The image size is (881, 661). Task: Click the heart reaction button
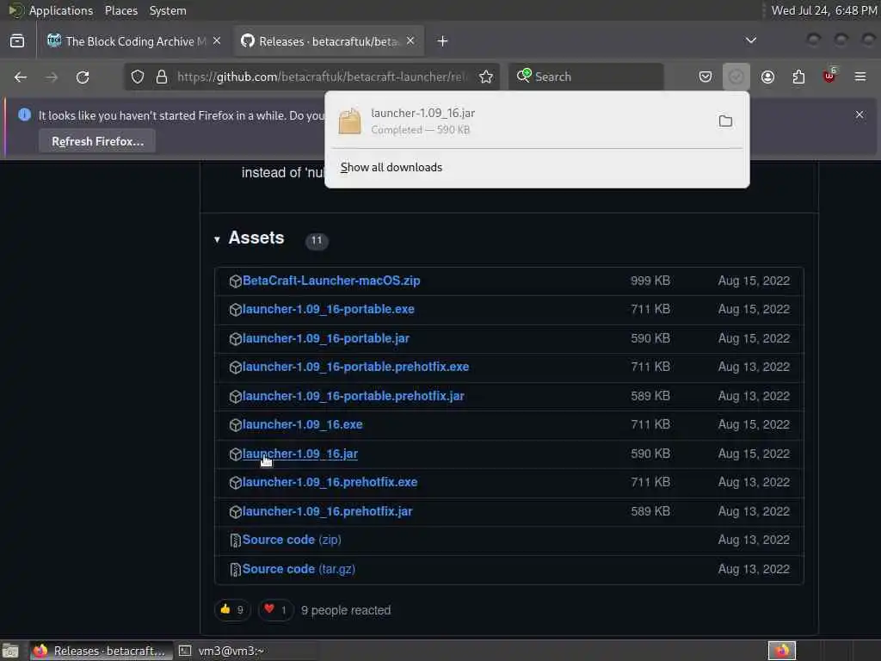tap(275, 610)
